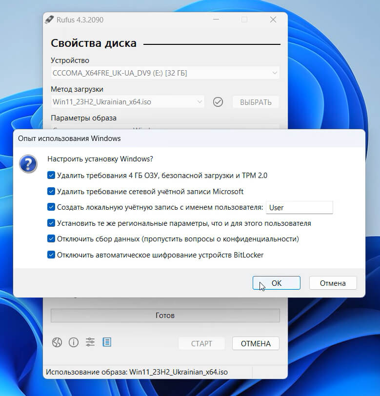Click the globe language icon in Rufus
Screen dimensions: 380x396
coord(57,342)
